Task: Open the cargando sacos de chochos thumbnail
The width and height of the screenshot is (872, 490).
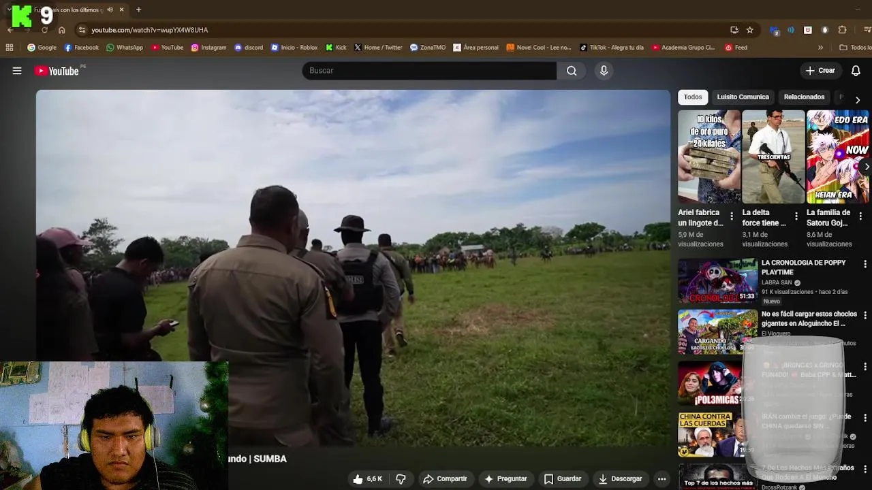Action: tap(717, 332)
